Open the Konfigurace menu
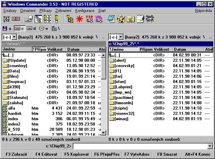The height and width of the screenshot is (159, 215). point(85,11)
